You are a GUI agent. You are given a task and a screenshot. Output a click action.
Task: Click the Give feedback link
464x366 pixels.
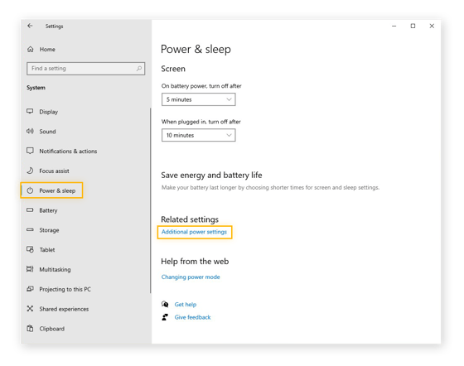pos(192,317)
